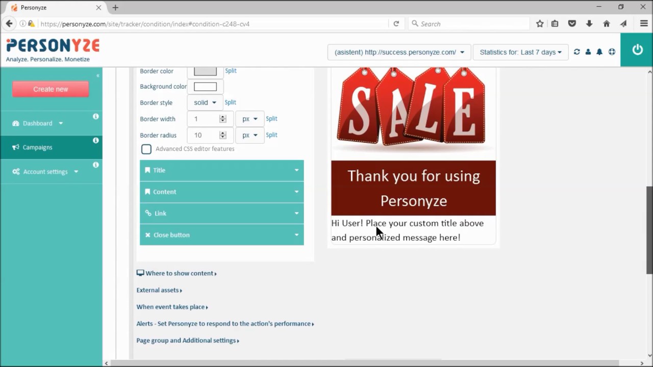Open the browser hamburger menu
The image size is (653, 367).
point(644,23)
